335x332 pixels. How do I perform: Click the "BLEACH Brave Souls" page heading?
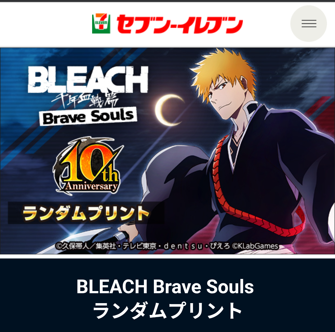coord(165,286)
